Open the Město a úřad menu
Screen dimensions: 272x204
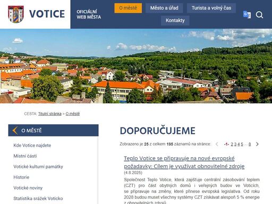[164, 8]
